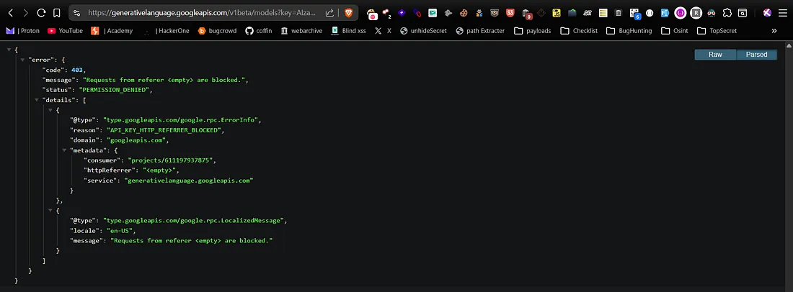The height and width of the screenshot is (292, 793).
Task: Open the coffin GitHub bookmark
Action: pos(258,31)
